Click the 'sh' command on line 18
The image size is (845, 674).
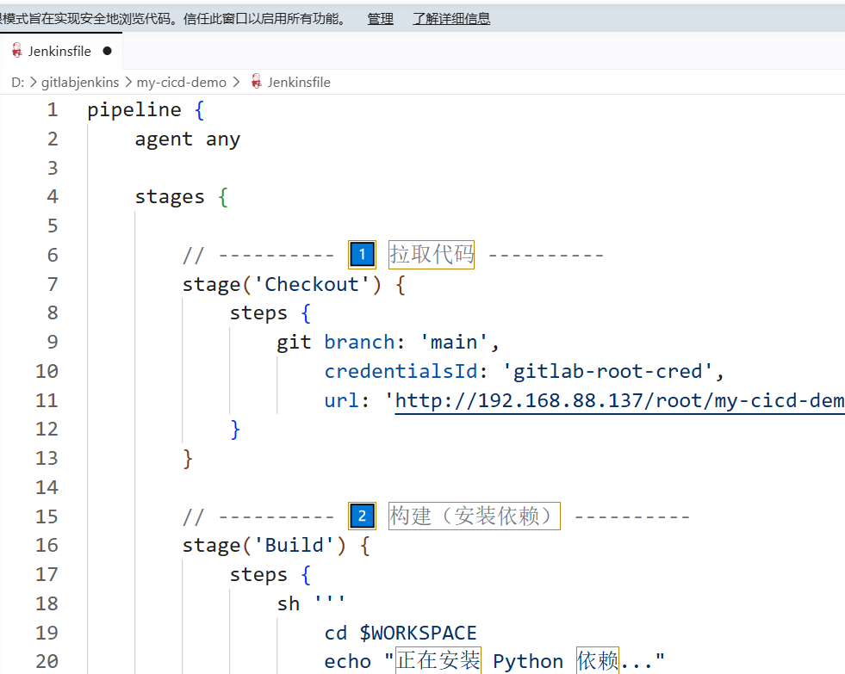pos(289,604)
